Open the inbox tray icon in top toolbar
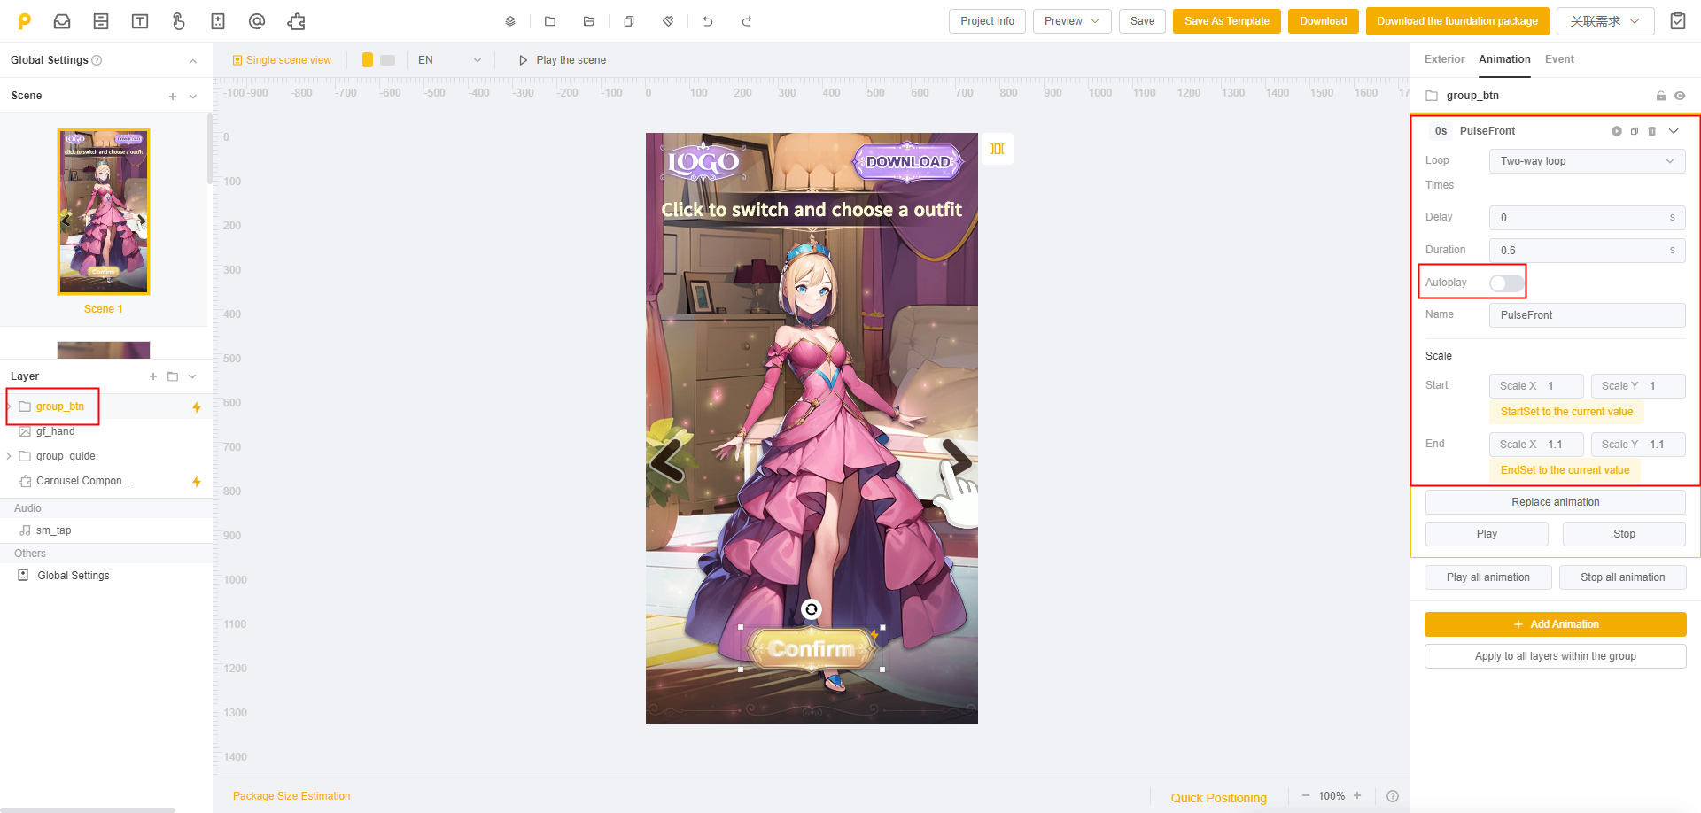The width and height of the screenshot is (1701, 813). tap(62, 21)
